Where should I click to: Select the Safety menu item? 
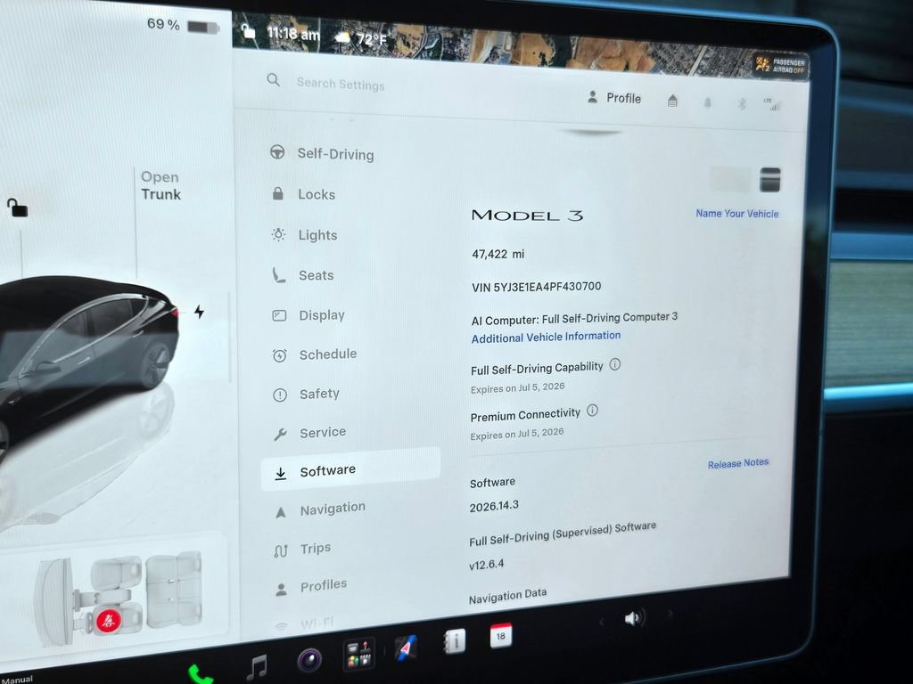[x=307, y=394]
